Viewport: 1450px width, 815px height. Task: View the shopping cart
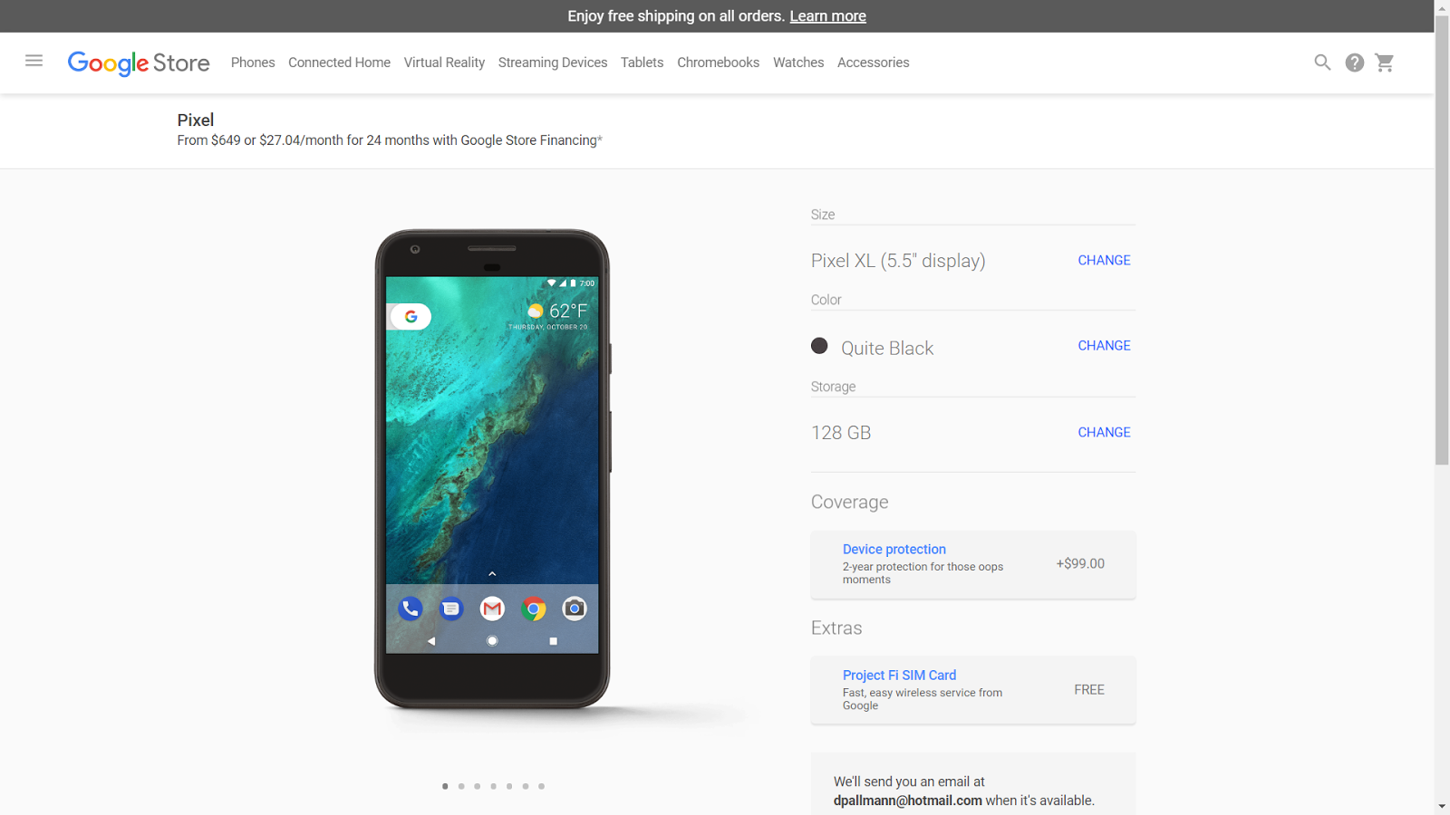[x=1385, y=62]
